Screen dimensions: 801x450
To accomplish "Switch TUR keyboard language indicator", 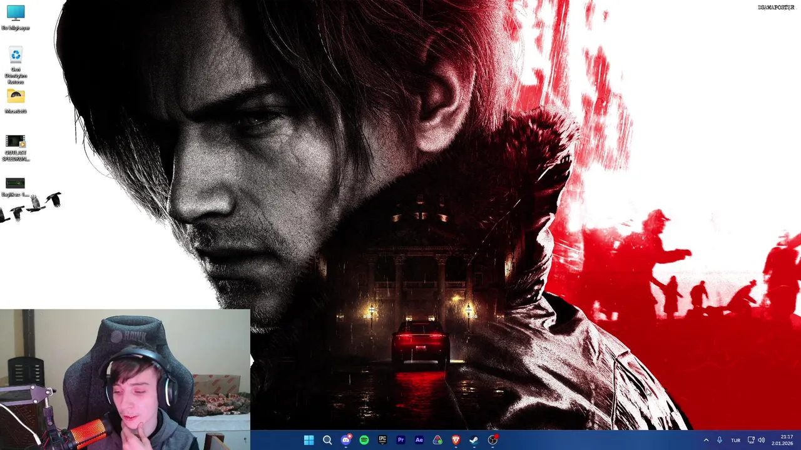I will (736, 441).
